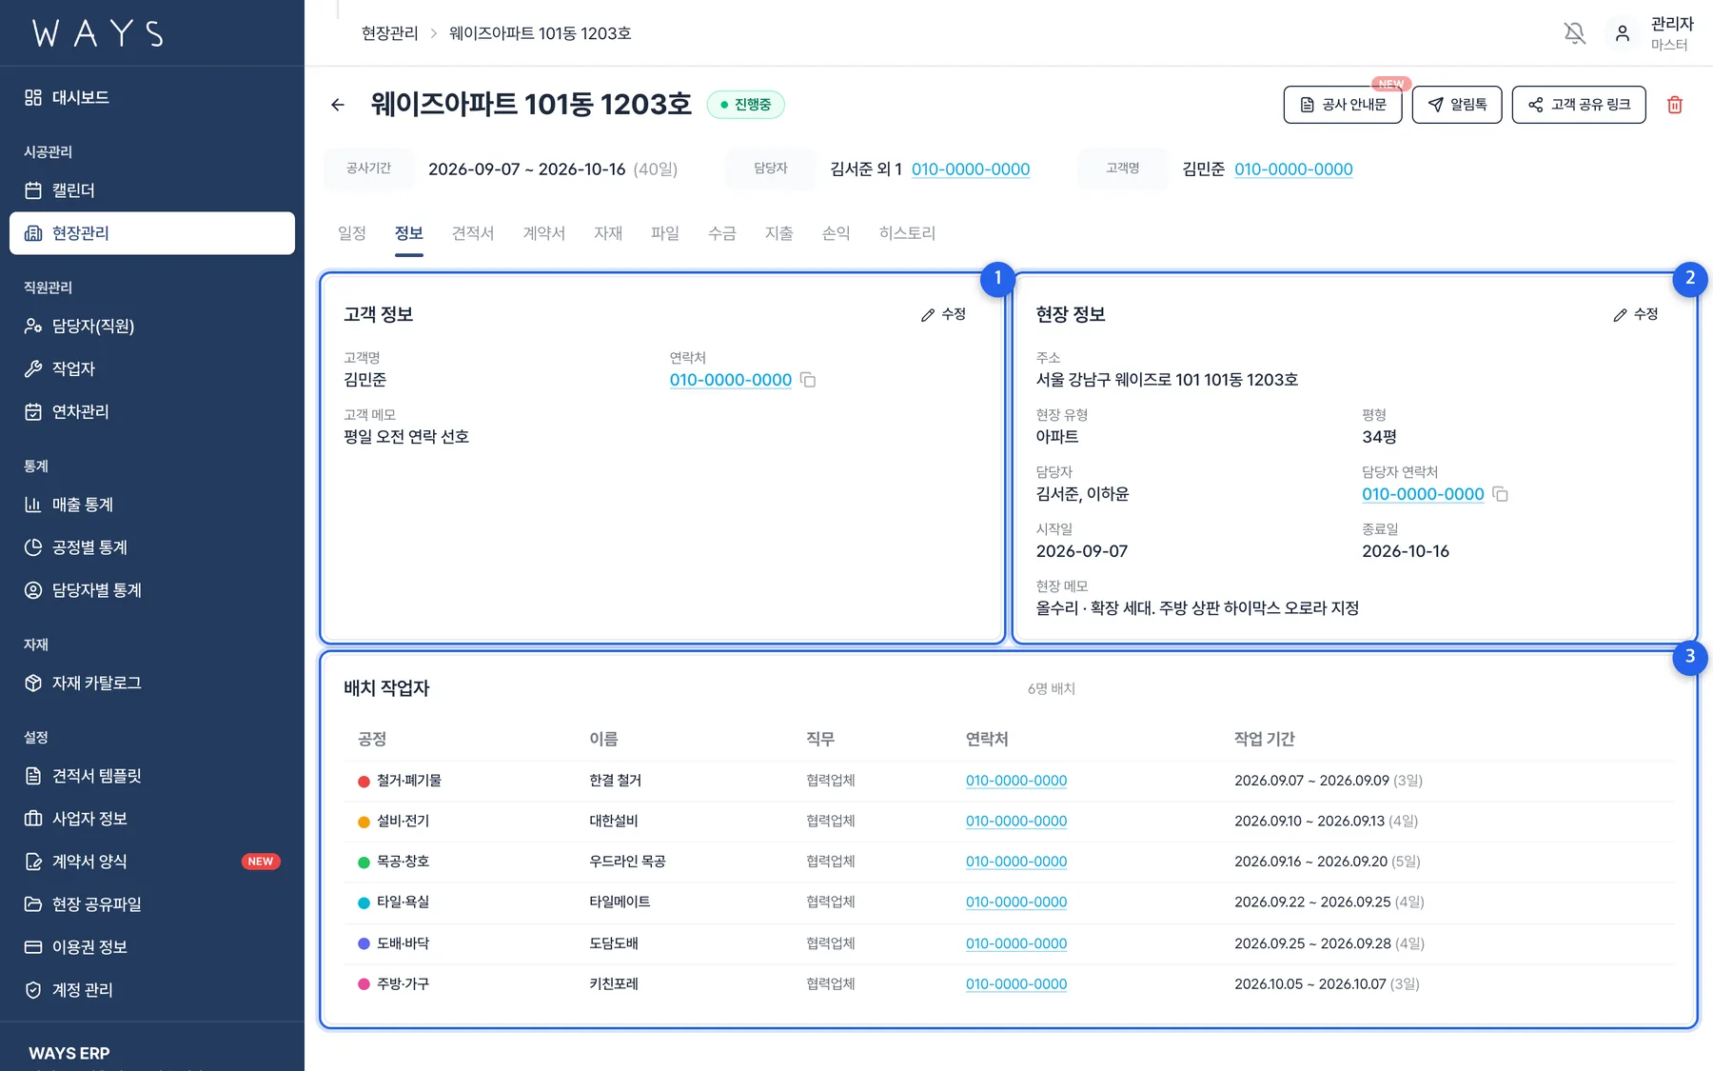Screen dimensions: 1713x1071
Task: Click the 한결 철거 worker phone link
Action: 1016,781
